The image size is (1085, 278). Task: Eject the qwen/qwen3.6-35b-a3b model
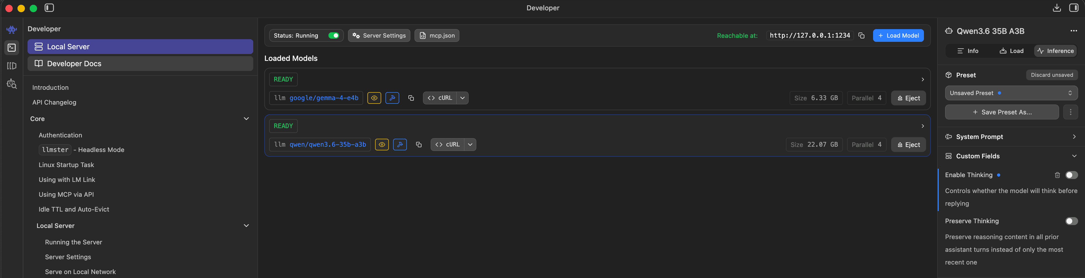pos(909,145)
